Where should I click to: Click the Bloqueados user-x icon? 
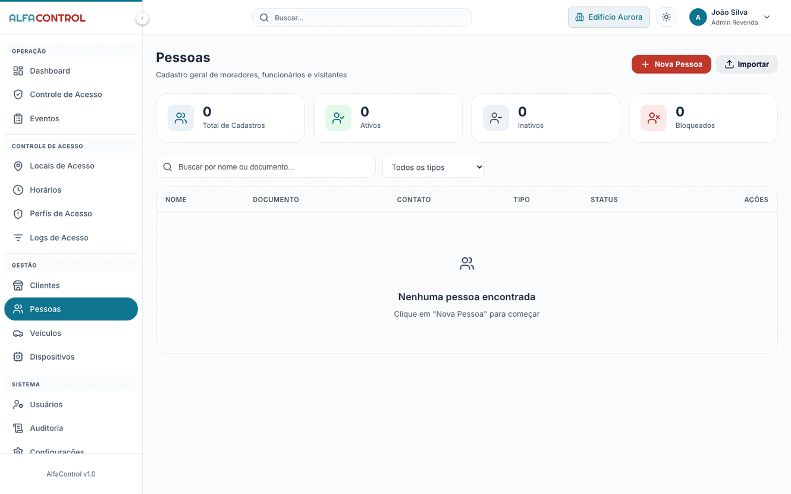[x=654, y=118]
